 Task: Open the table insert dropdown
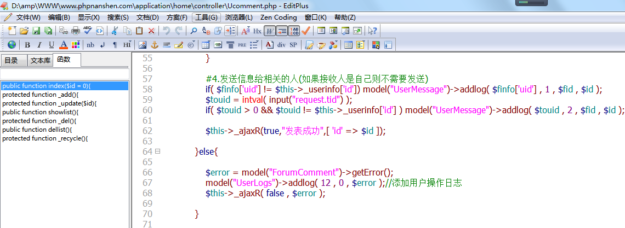click(206, 44)
